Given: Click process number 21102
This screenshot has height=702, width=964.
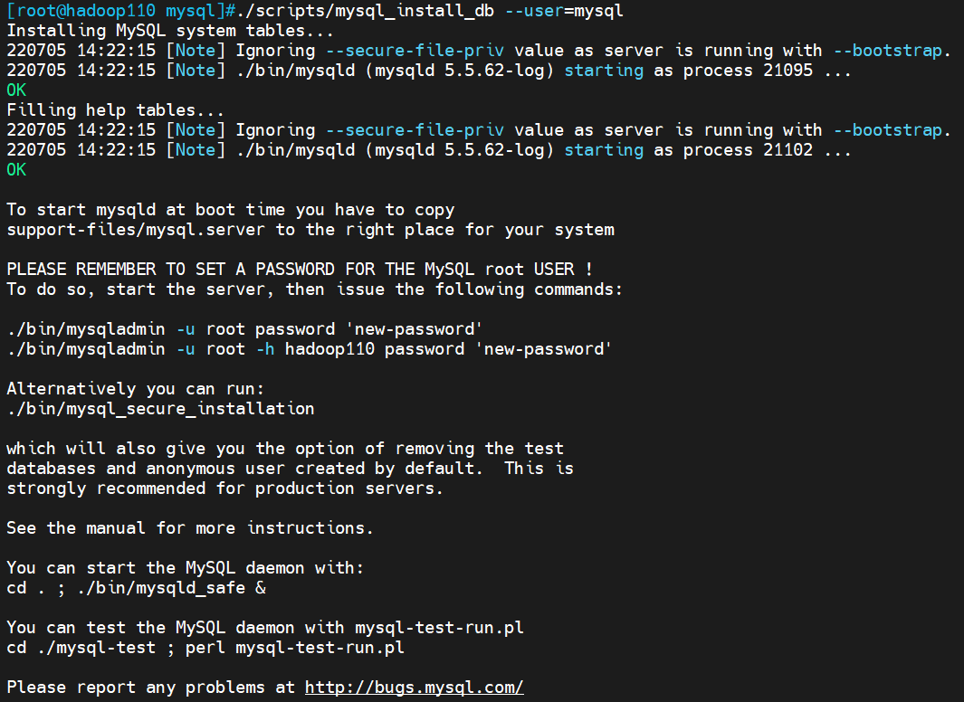Looking at the screenshot, I should (787, 150).
